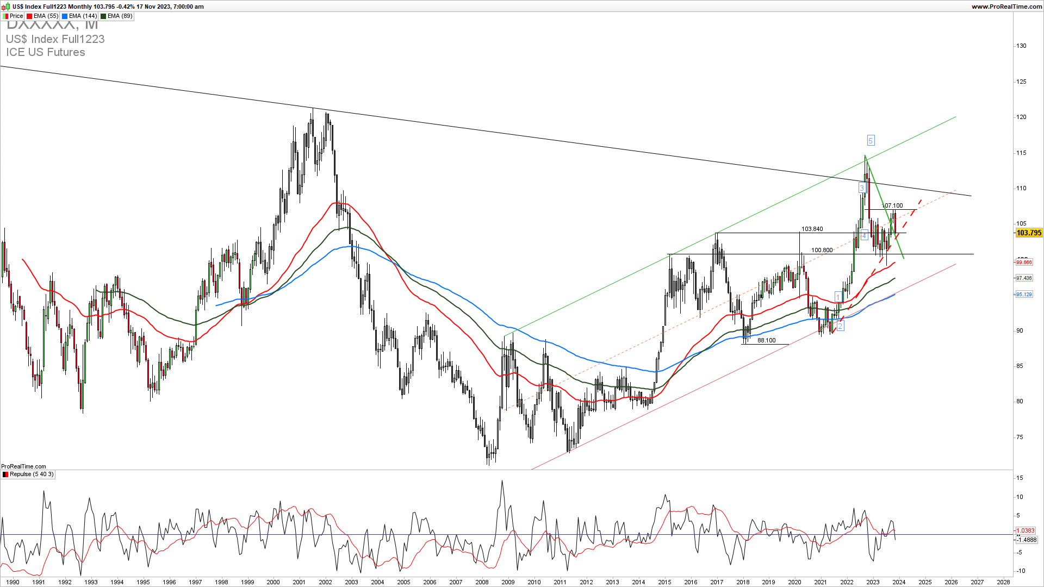Select the wave label 1 box
1044x587 pixels.
[x=838, y=297]
